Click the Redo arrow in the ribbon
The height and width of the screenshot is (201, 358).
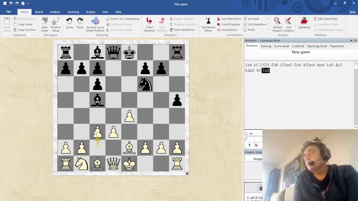(80, 23)
